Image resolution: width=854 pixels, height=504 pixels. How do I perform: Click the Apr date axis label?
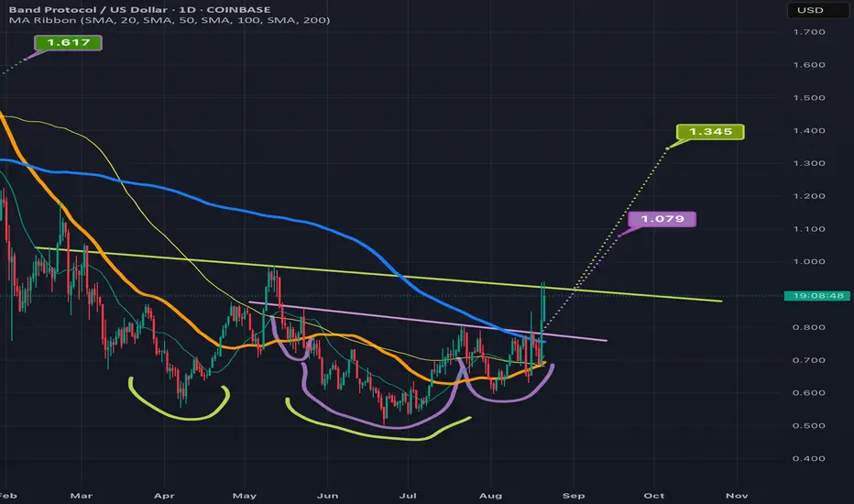164,496
